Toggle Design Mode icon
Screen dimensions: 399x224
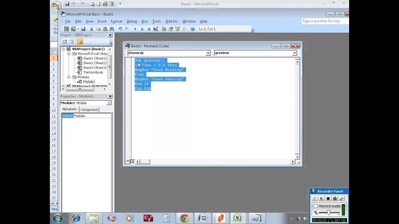156,29
